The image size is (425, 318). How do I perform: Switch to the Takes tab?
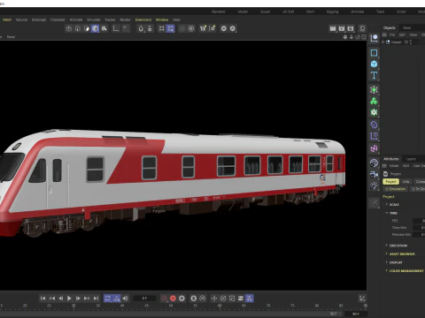[407, 27]
